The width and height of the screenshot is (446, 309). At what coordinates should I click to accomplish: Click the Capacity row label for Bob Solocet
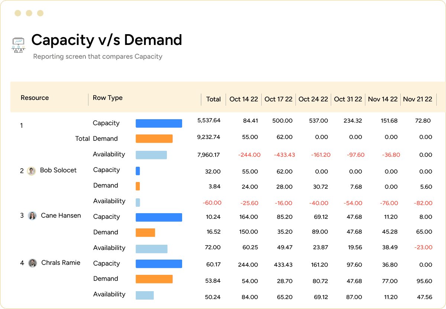coord(106,170)
